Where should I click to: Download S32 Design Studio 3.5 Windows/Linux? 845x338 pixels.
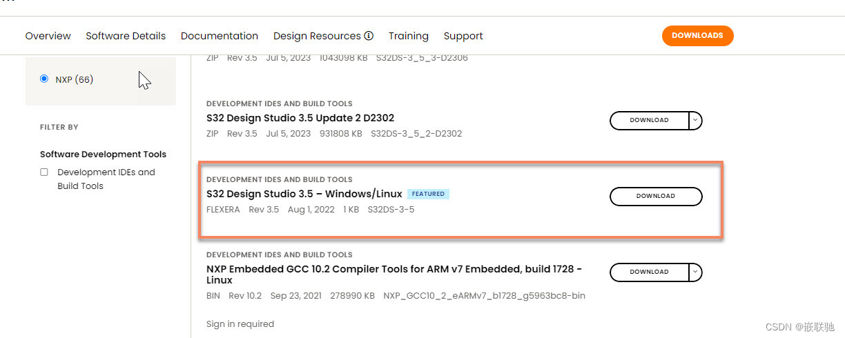[x=656, y=196]
